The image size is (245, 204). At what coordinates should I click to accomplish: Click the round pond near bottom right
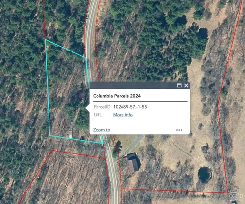[x=204, y=175]
